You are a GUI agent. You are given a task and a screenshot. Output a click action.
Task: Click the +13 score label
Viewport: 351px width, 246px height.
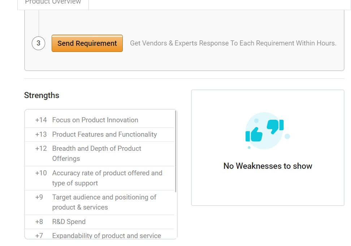[41, 135]
